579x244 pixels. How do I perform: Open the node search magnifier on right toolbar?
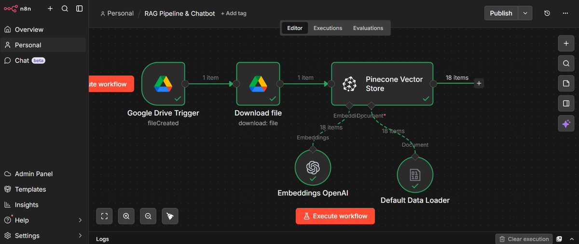pos(566,63)
